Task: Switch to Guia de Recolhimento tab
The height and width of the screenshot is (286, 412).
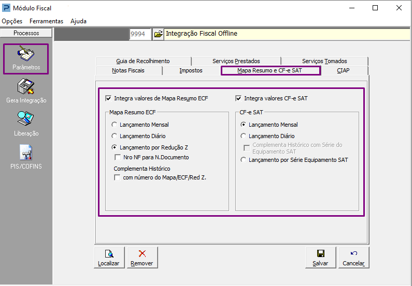Action: [x=143, y=61]
